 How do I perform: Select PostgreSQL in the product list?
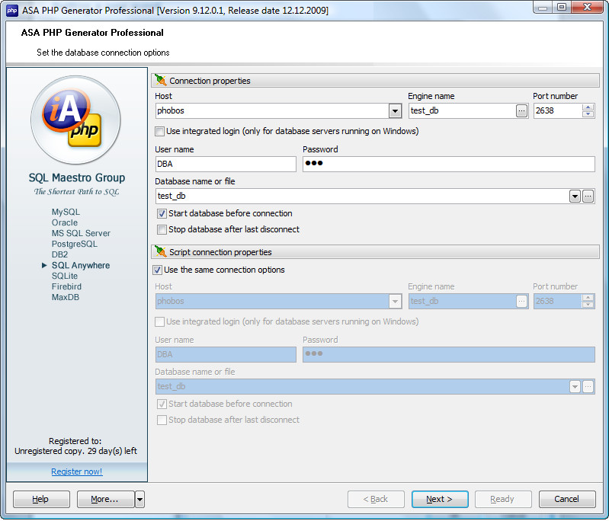(74, 244)
